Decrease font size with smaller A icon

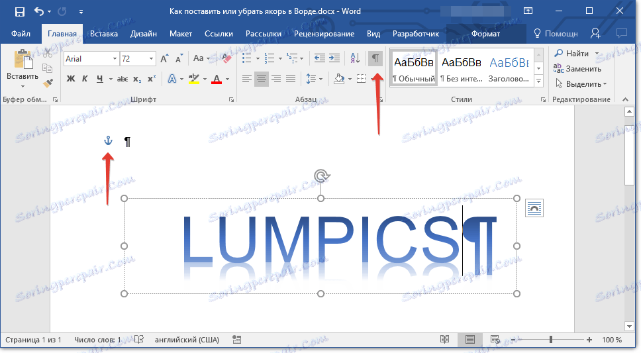pyautogui.click(x=179, y=59)
